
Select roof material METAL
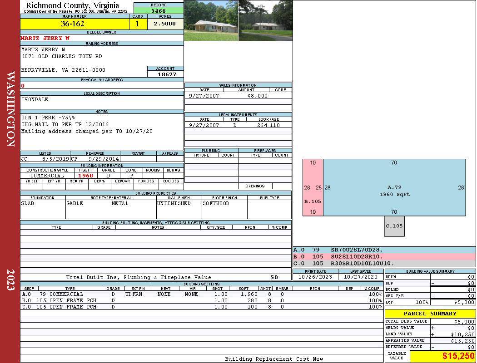tap(120, 204)
